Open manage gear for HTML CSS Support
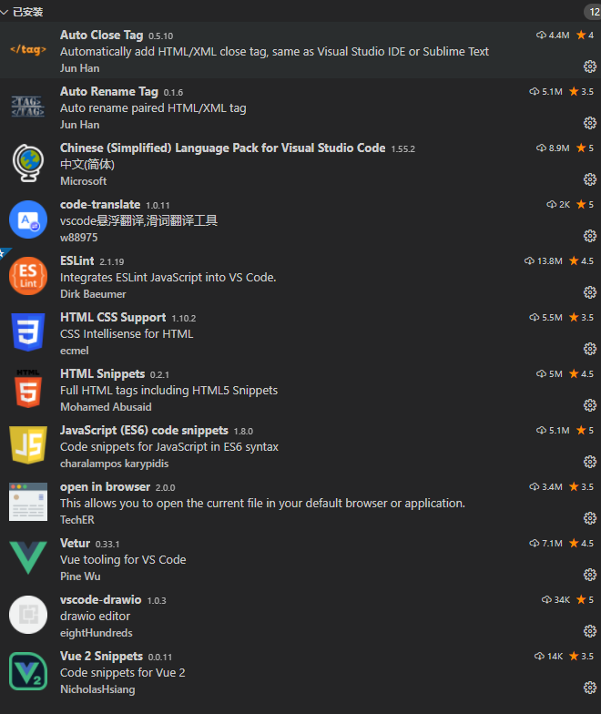 pos(590,349)
